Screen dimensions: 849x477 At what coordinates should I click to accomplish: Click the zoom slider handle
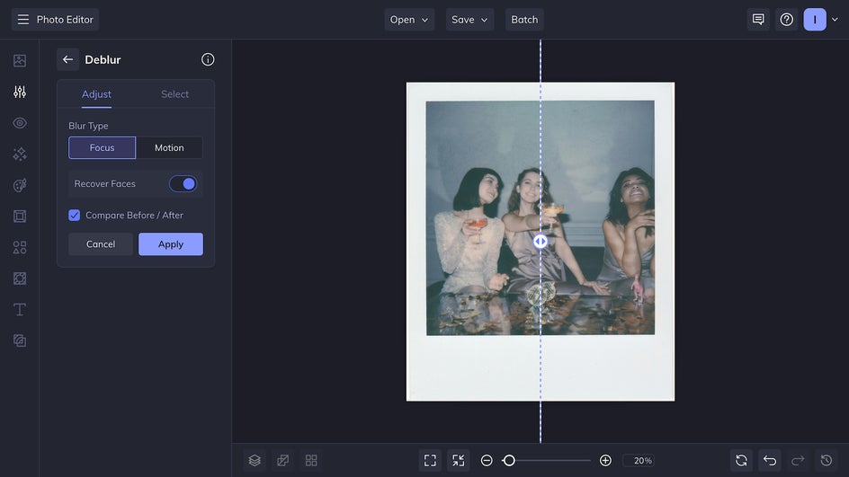(508, 460)
